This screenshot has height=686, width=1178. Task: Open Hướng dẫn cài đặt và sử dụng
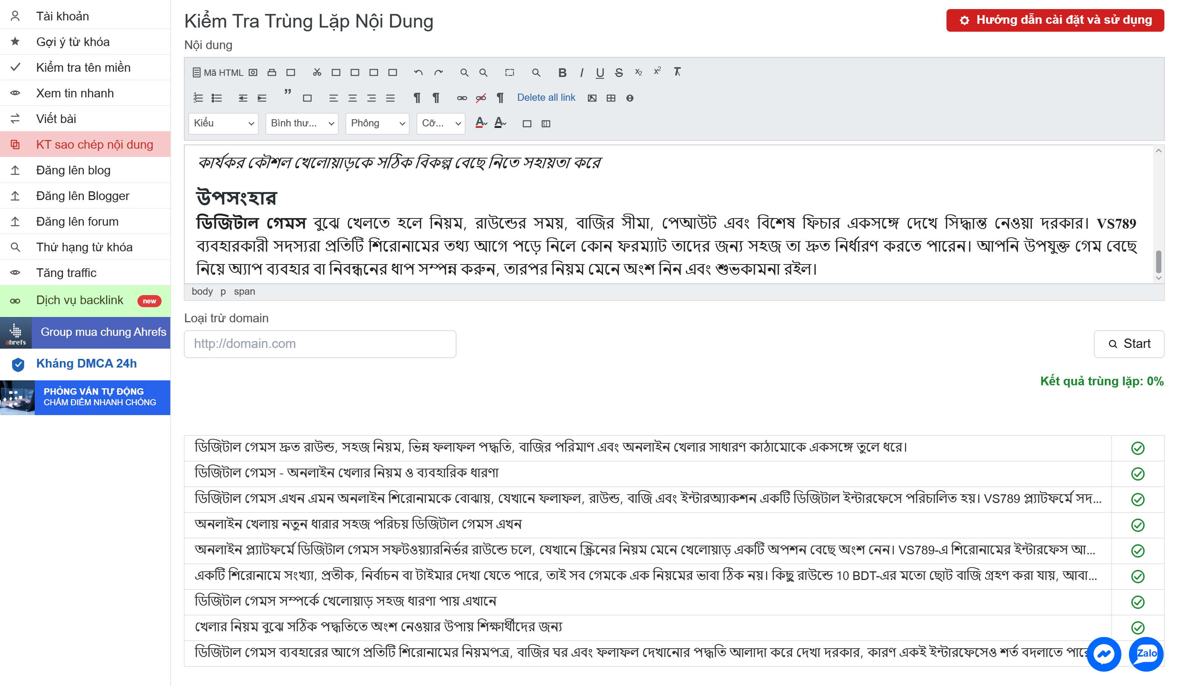tap(1055, 20)
